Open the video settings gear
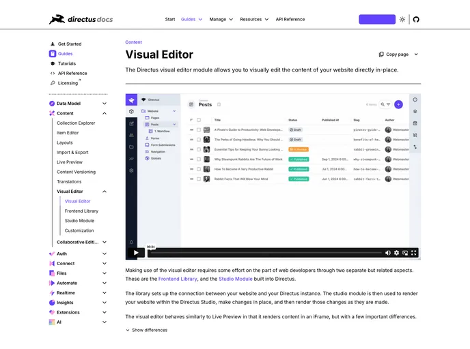 396,253
